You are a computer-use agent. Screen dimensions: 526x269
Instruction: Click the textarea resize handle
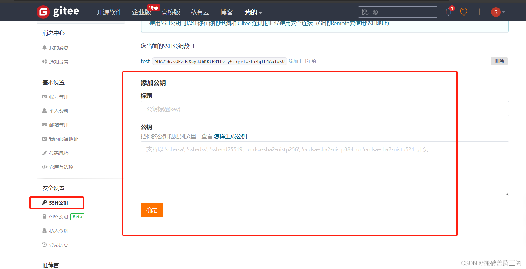[506, 194]
